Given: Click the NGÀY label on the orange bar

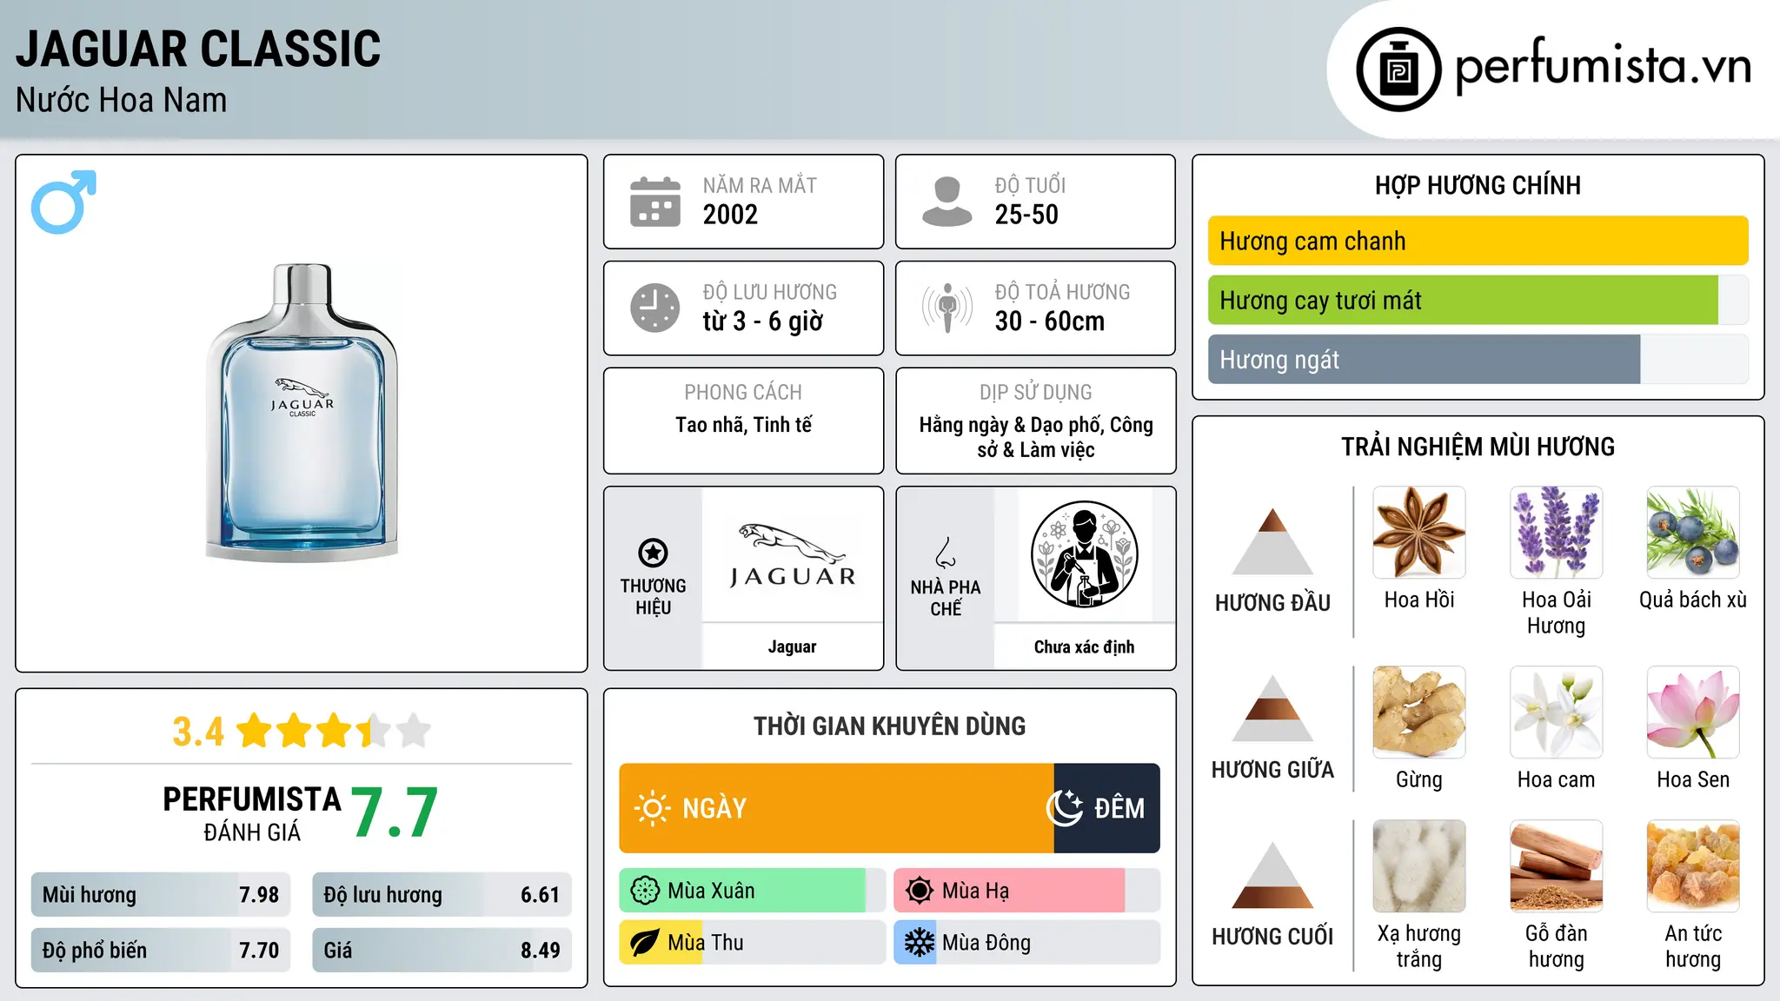Looking at the screenshot, I should coord(714,808).
